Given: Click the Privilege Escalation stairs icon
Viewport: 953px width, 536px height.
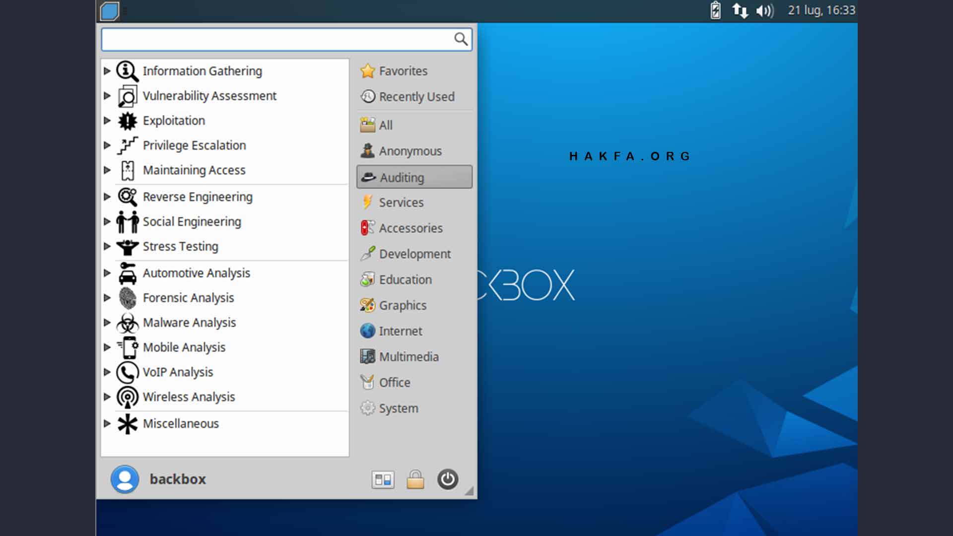Looking at the screenshot, I should (x=128, y=145).
